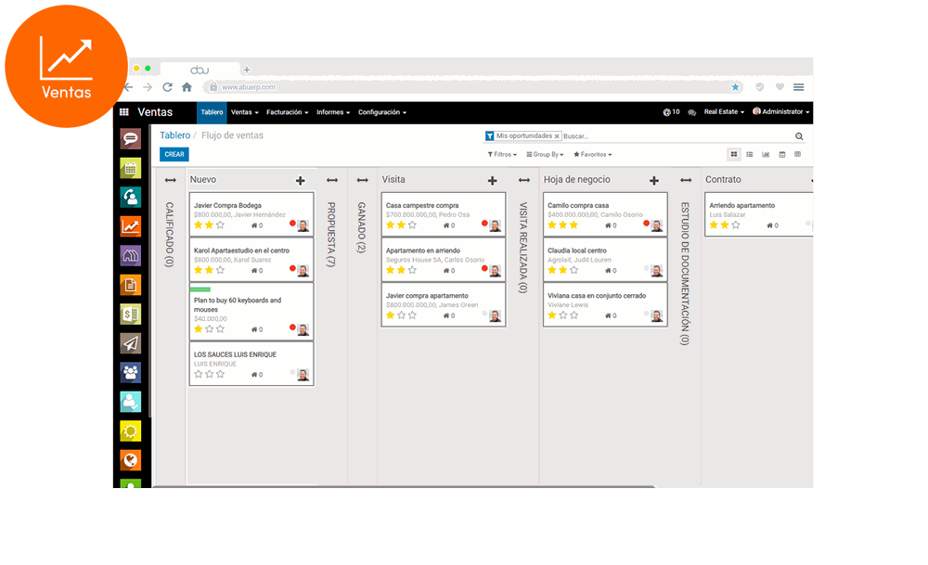
Task: Set third priority star on Javier Compra Bodega
Action: (220, 225)
